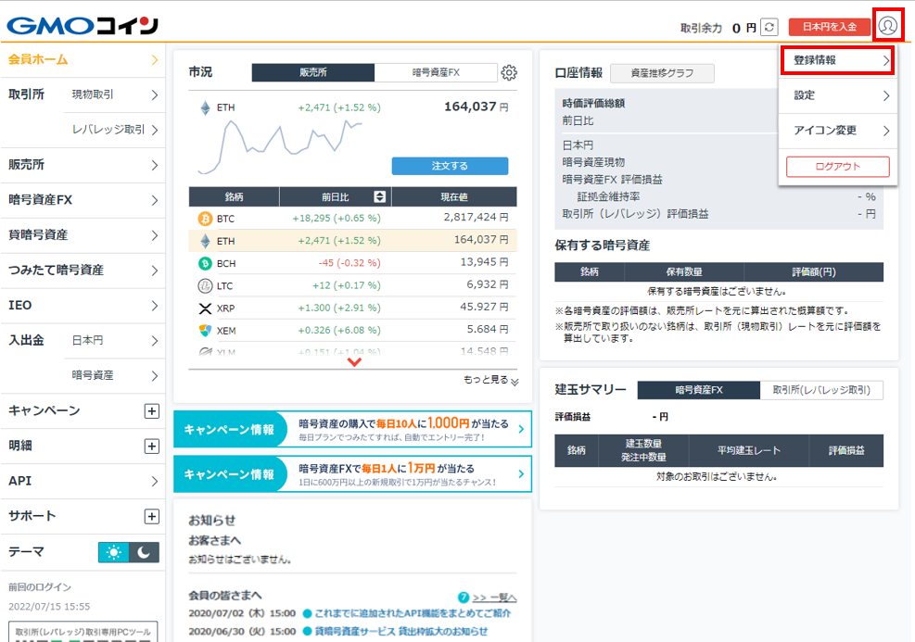This screenshot has height=642, width=915.
Task: Open 販売所 sidebar item
Action: (x=83, y=165)
